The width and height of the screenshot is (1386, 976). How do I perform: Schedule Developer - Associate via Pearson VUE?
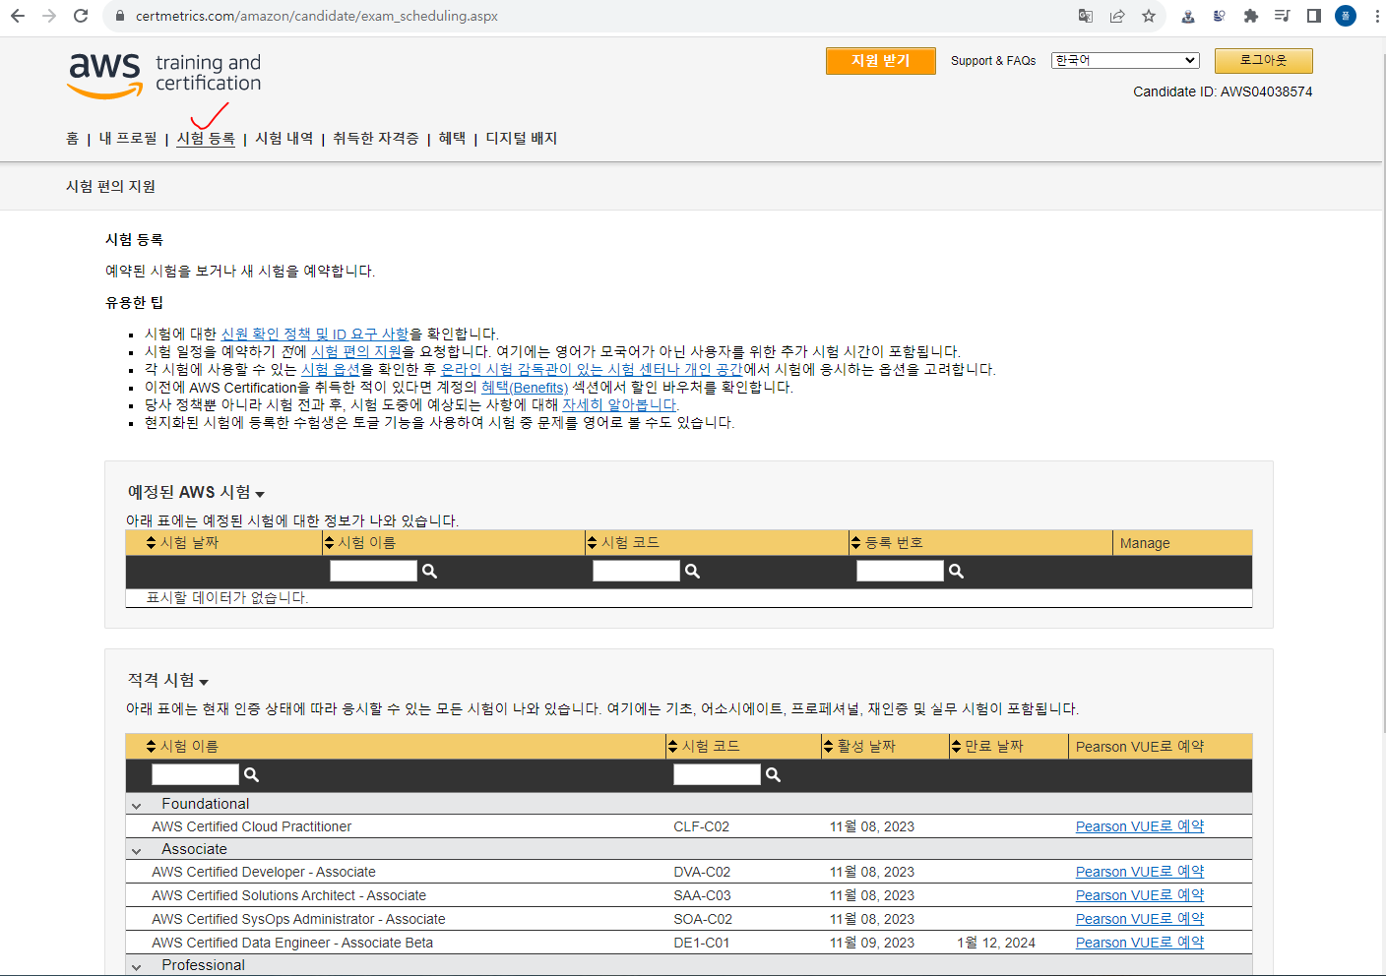pos(1140,873)
